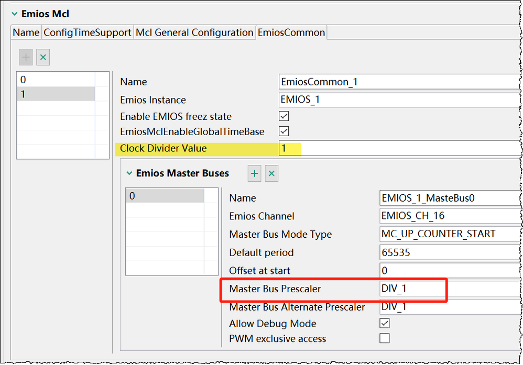Uncheck Allow Debug Mode
The image size is (523, 365).
click(385, 323)
